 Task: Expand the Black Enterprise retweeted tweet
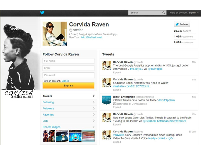pyautogui.click(x=117, y=108)
